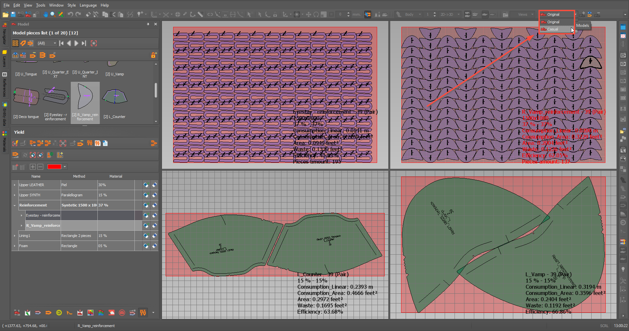Click the Undo arrow in toolbar

tap(70, 14)
